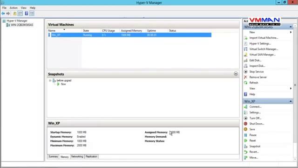Click Import Virtual Machine... action
This screenshot has width=298, height=168.
pyautogui.click(x=264, y=38)
